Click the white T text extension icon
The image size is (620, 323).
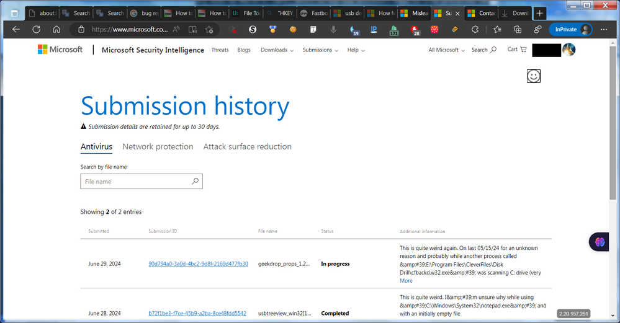click(313, 29)
